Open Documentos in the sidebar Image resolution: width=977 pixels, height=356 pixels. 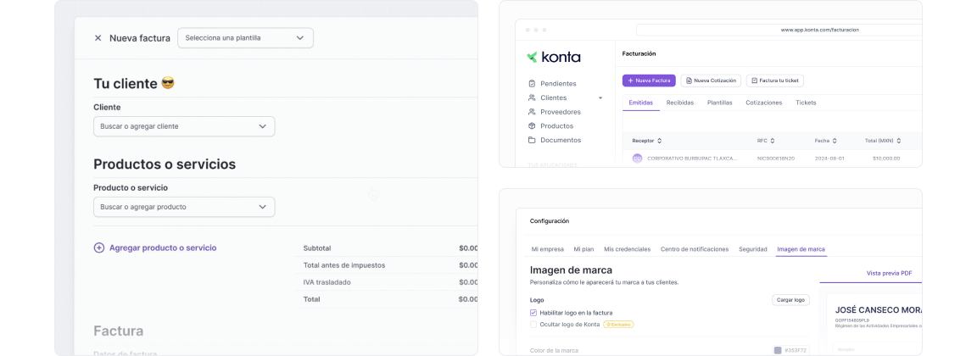560,140
